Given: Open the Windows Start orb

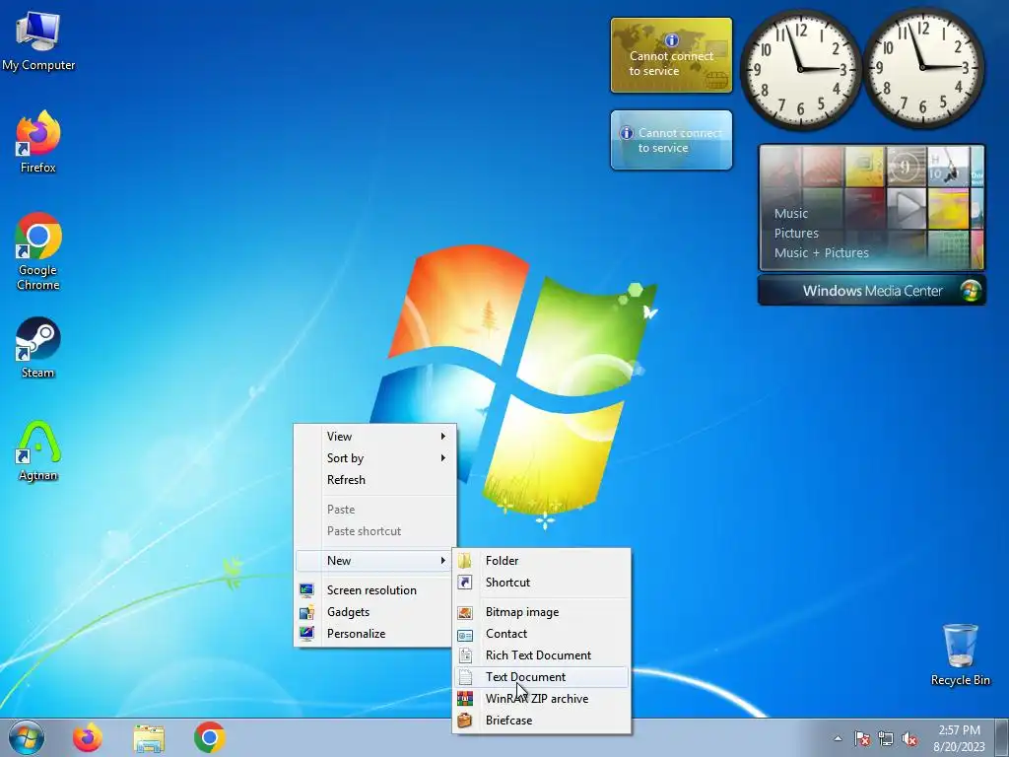Looking at the screenshot, I should point(27,737).
